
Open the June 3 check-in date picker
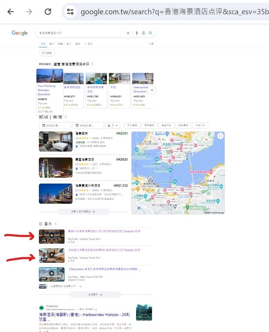click(x=54, y=125)
